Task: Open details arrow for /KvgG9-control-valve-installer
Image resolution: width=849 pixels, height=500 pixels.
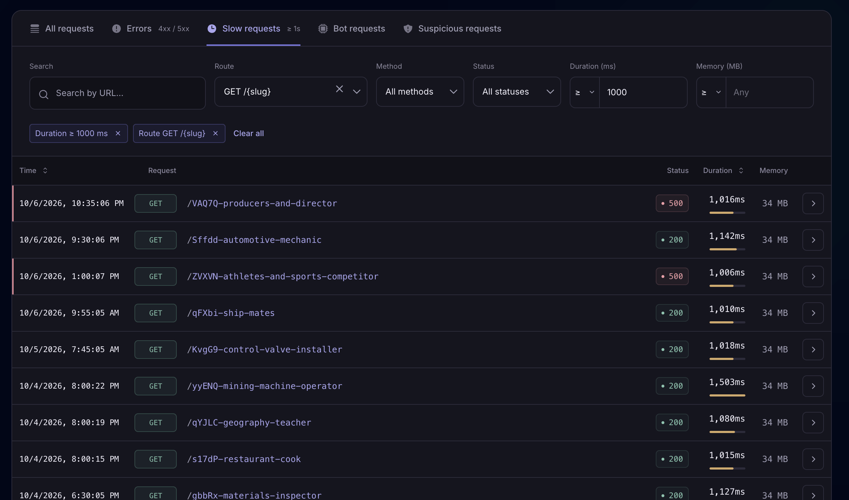Action: pyautogui.click(x=813, y=350)
